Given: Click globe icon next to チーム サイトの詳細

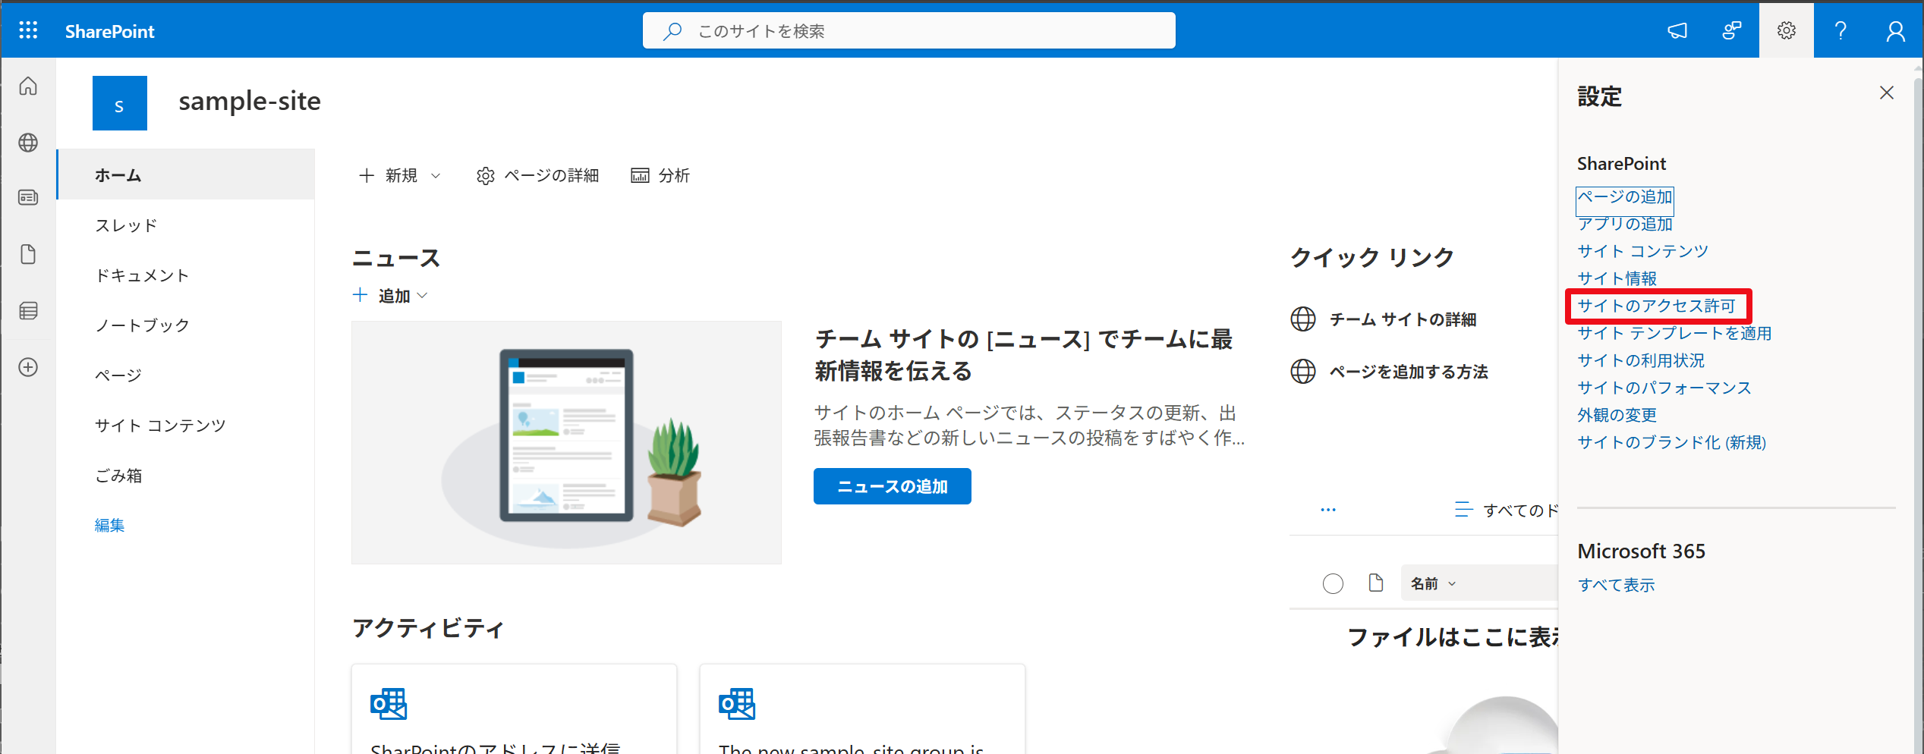Looking at the screenshot, I should click(x=1303, y=319).
